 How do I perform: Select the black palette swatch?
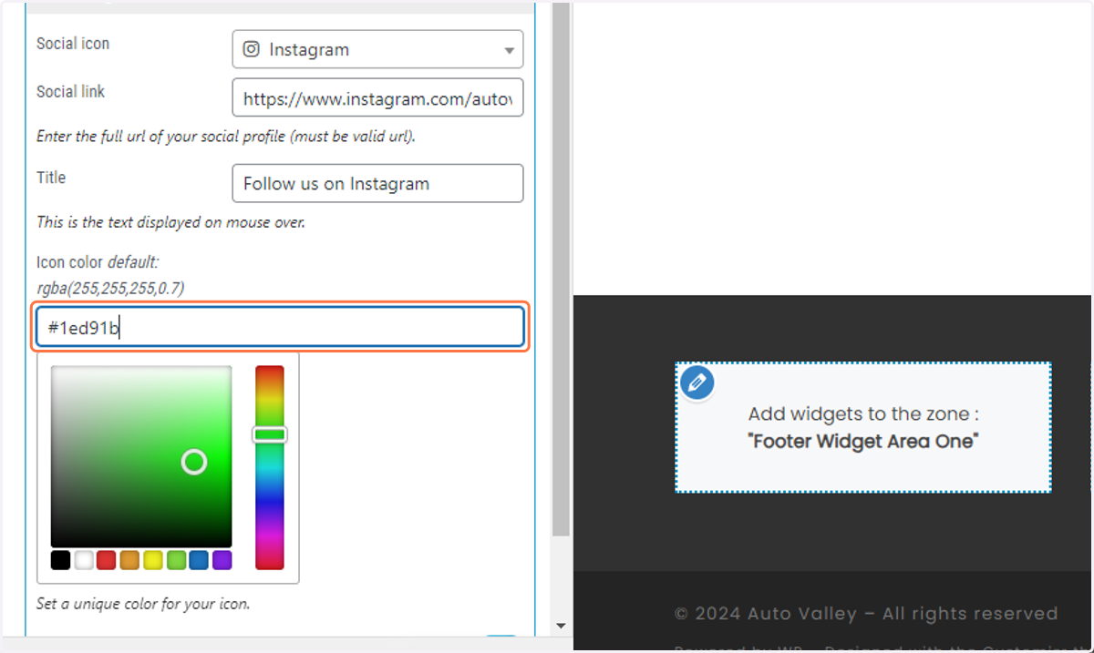pos(61,560)
